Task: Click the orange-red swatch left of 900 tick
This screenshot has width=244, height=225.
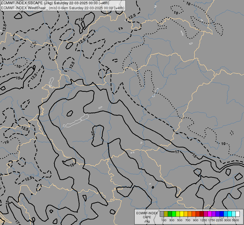Action: tap(194, 214)
